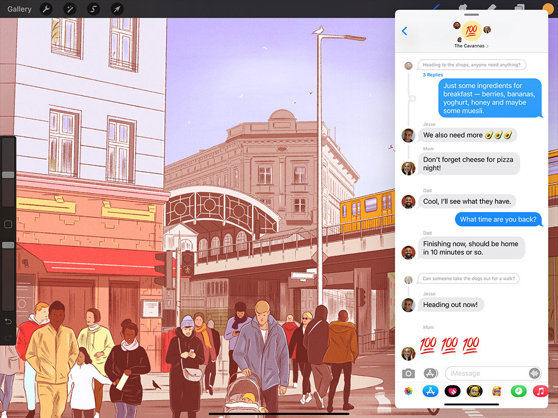Open Music app in iMessage app strip

click(540, 391)
